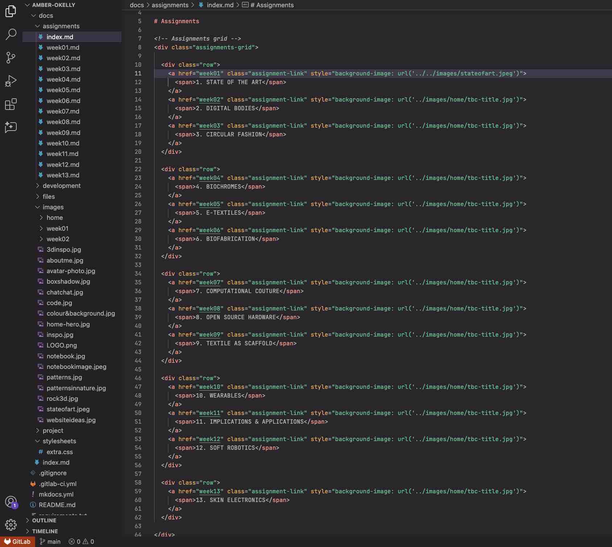Open errors and warnings status indicator

click(82, 542)
